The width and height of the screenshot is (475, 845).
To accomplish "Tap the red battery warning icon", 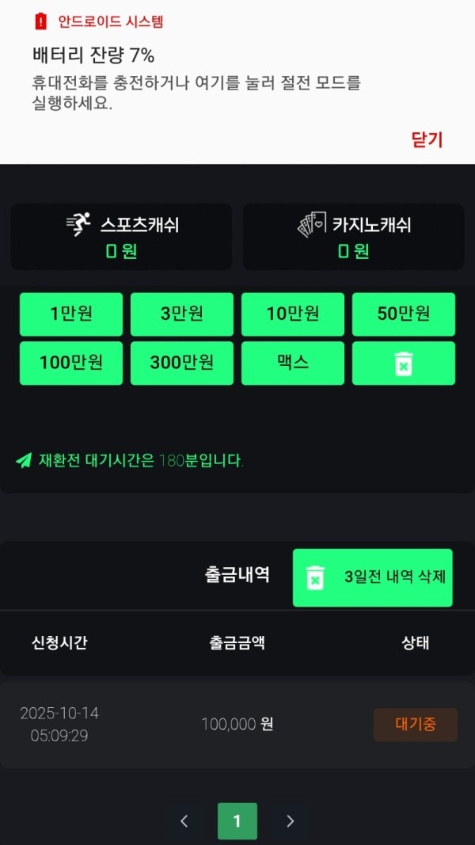I will (x=41, y=22).
